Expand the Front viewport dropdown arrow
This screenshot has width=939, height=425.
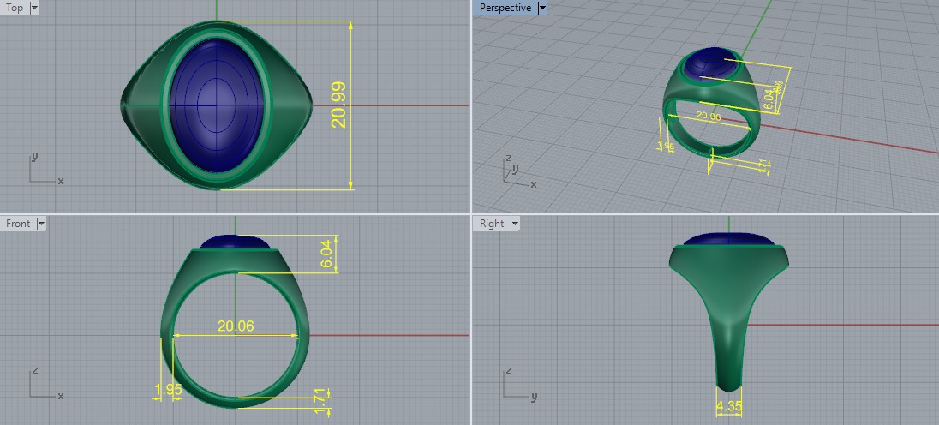tap(41, 224)
